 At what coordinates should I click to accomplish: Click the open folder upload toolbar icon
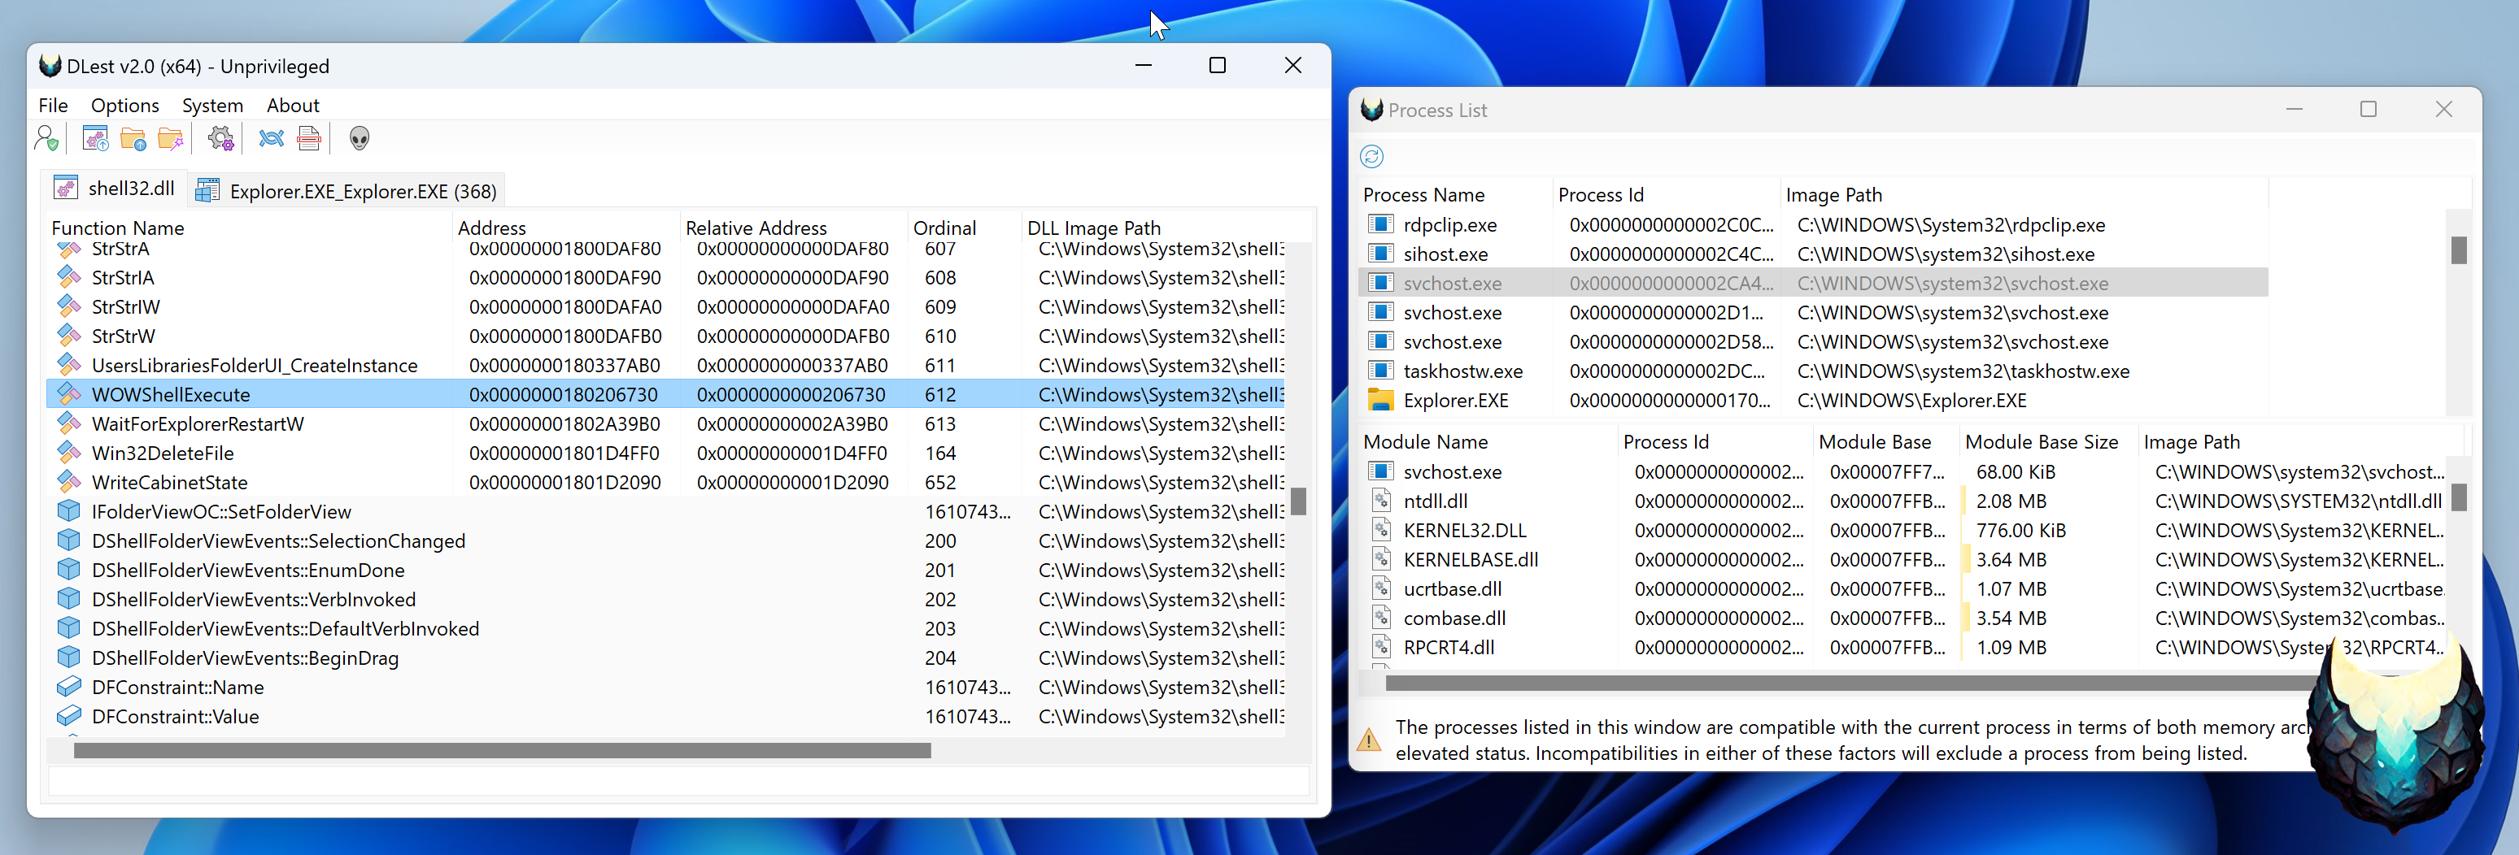(133, 139)
